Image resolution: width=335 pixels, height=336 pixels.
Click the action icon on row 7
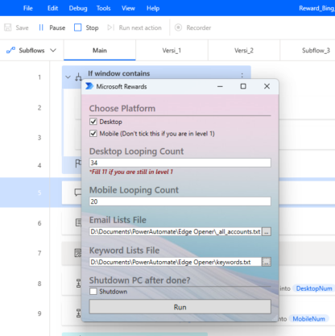pyautogui.click(x=78, y=253)
